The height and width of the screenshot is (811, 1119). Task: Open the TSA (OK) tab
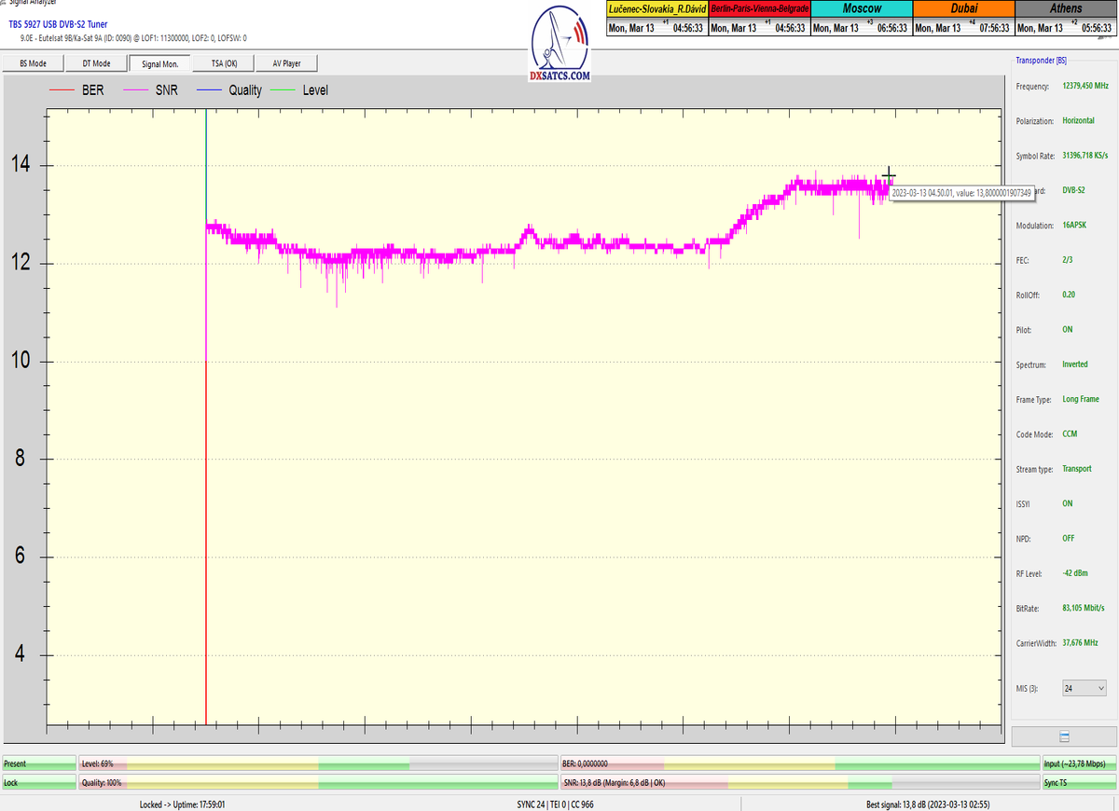coord(223,63)
